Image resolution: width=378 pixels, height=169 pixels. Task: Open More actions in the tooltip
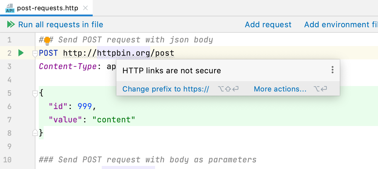pyautogui.click(x=280, y=89)
